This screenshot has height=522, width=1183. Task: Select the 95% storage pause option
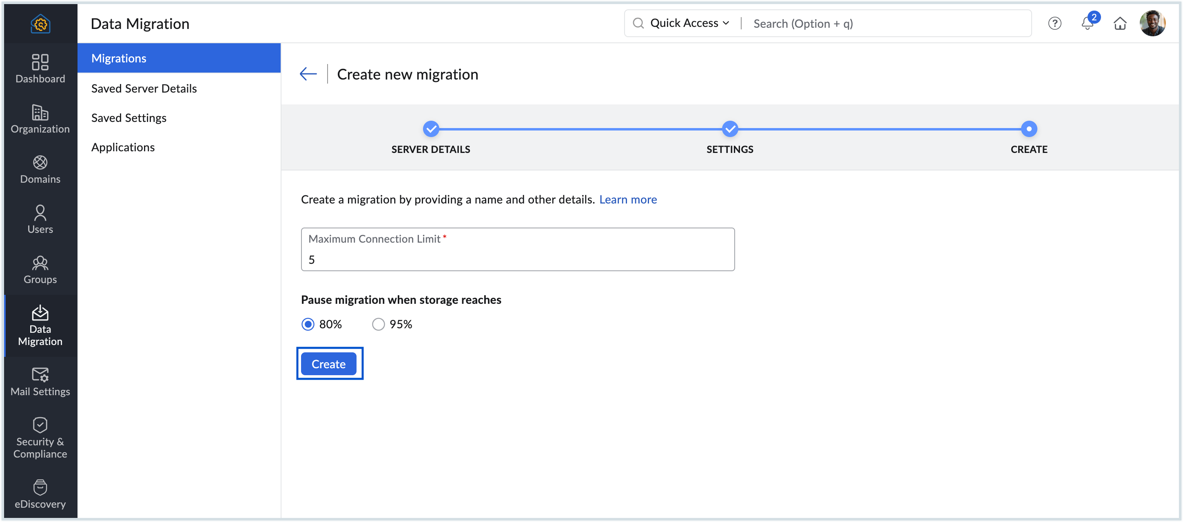click(x=378, y=324)
